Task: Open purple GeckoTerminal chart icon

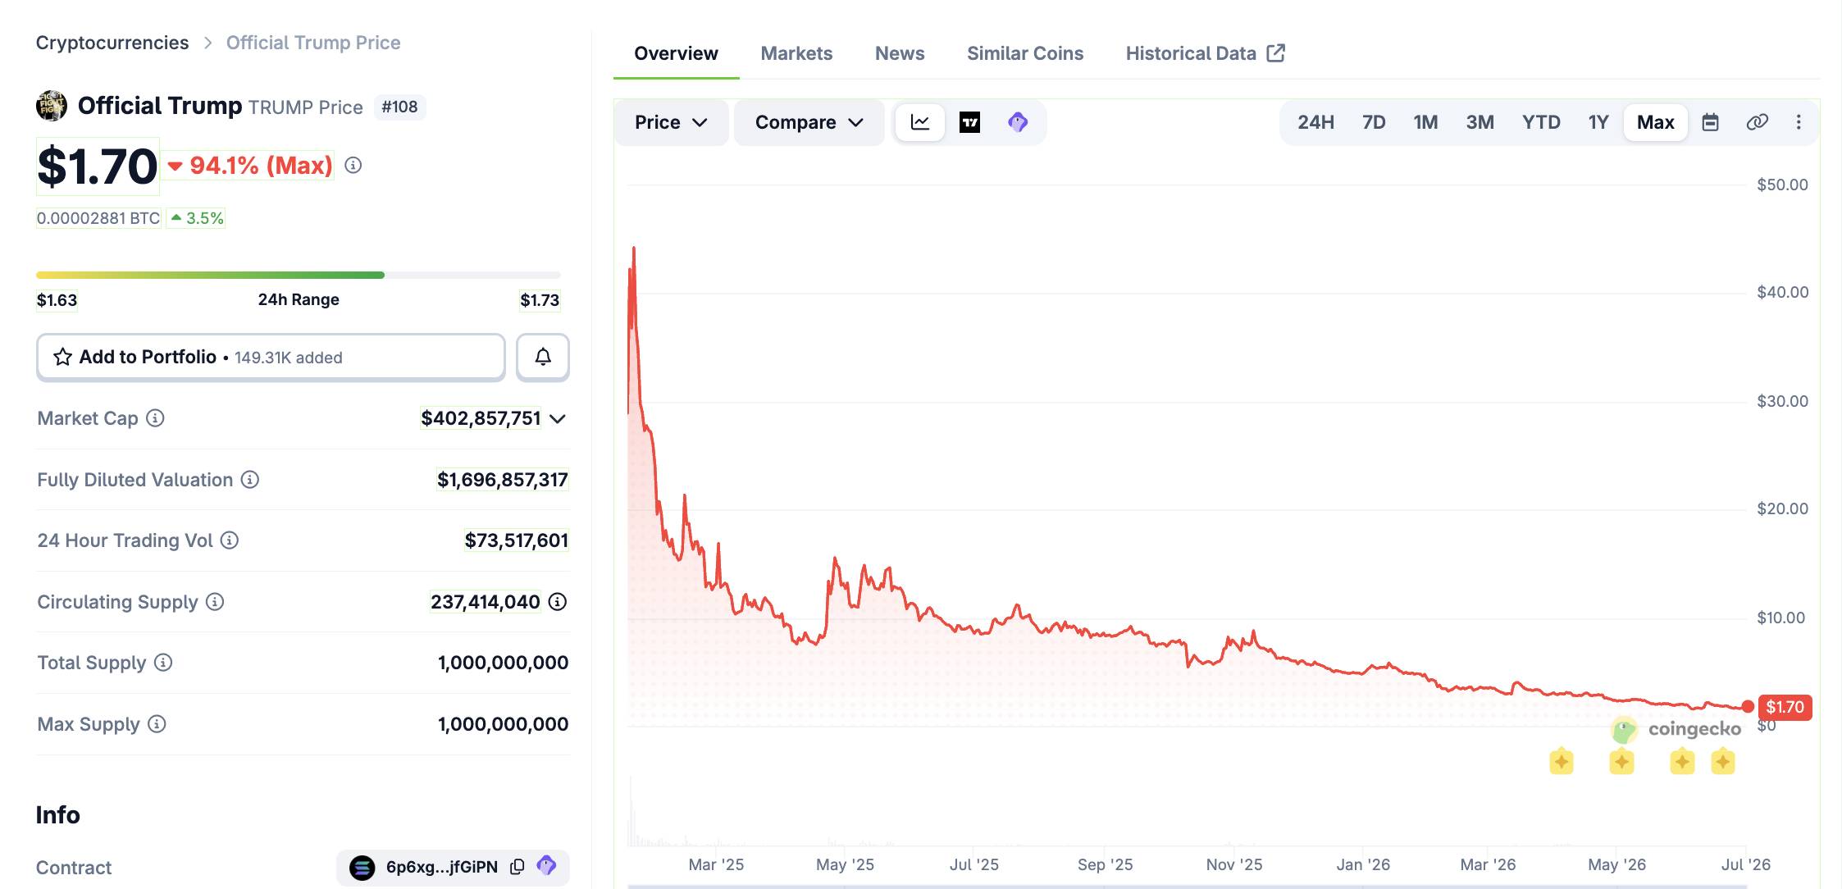Action: pyautogui.click(x=1018, y=122)
